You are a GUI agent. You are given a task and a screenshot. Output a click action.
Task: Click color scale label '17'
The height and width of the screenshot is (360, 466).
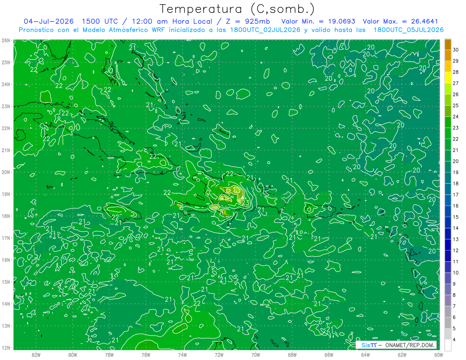pos(456,195)
